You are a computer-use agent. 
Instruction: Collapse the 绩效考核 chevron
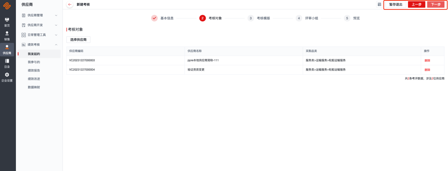coord(56,45)
